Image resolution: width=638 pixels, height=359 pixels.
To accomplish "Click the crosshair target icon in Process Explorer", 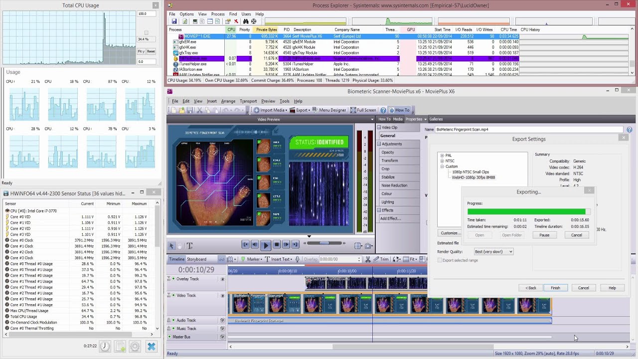I will [x=254, y=21].
